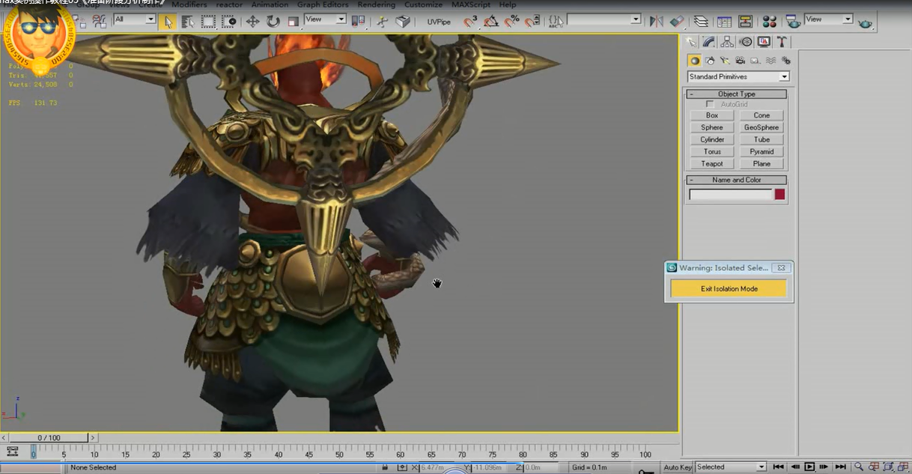Screen dimensions: 912x474
Task: Create a GeoSphere primitive
Action: click(x=761, y=127)
